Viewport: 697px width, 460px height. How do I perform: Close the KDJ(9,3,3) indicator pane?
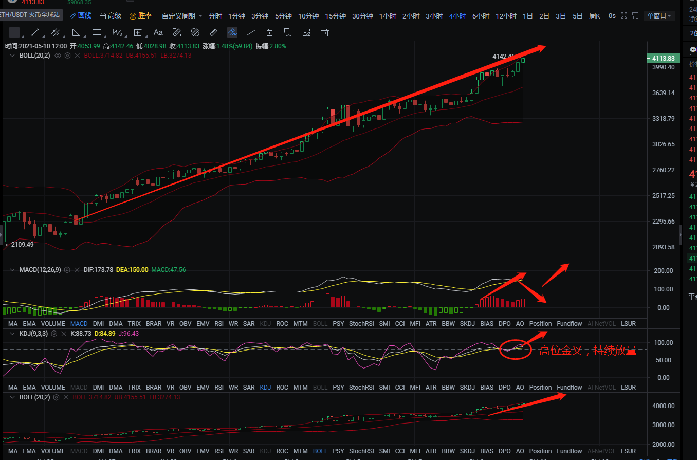click(64, 333)
